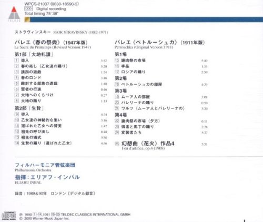Select track number box 1 beside 導入
The image size is (263, 222).
17,60
